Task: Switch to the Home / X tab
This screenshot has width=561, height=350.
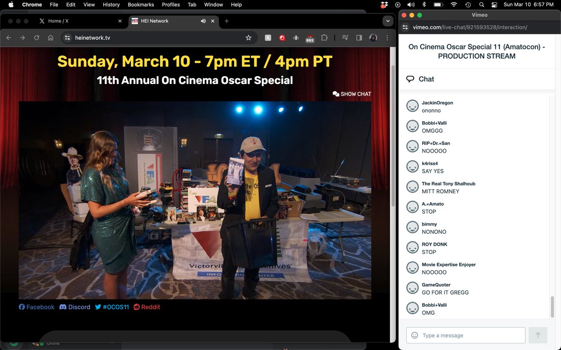Action: [79, 21]
